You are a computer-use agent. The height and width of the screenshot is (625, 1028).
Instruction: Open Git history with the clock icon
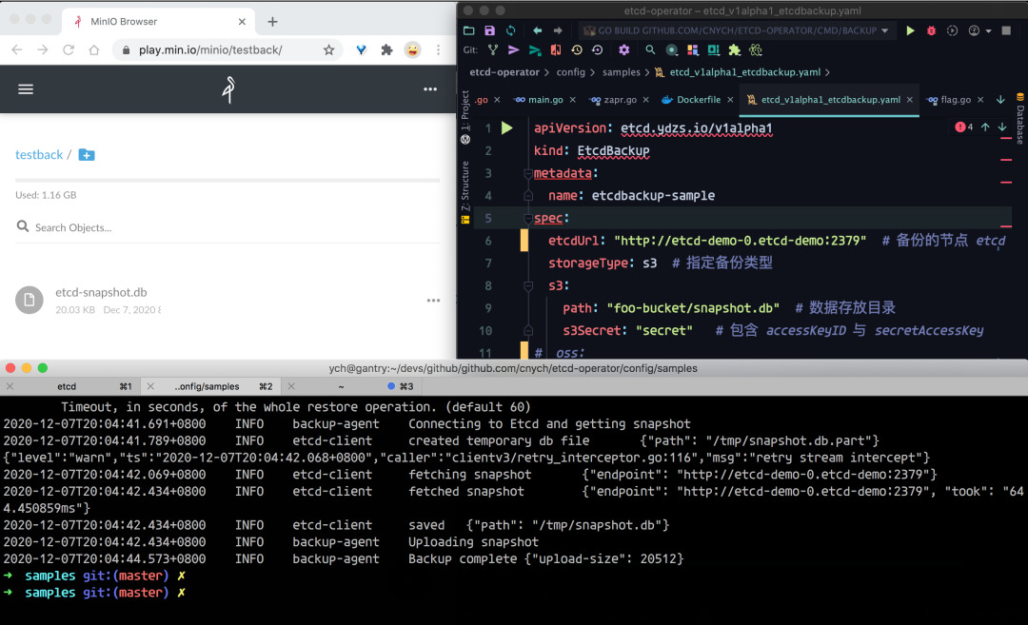point(576,50)
